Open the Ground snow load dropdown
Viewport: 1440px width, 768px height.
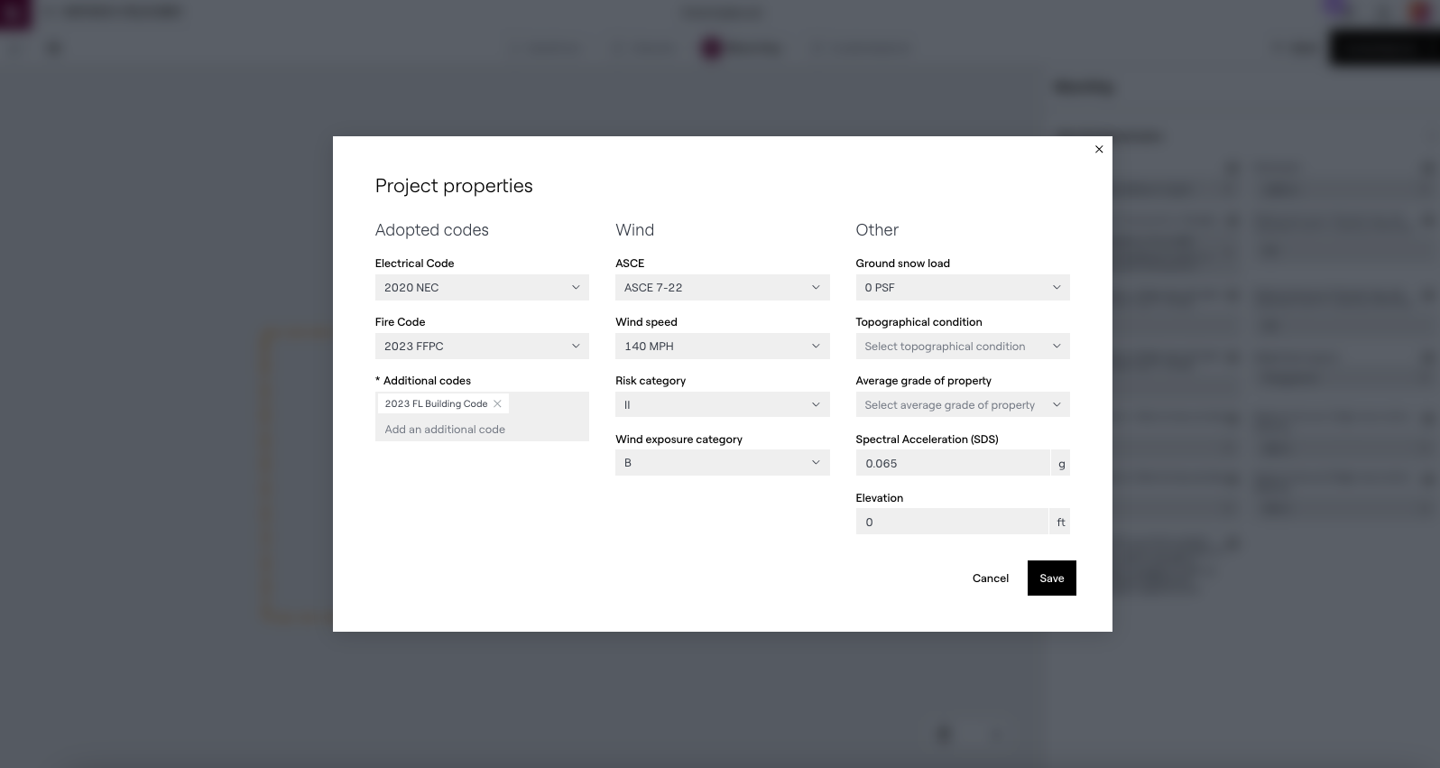pos(962,288)
